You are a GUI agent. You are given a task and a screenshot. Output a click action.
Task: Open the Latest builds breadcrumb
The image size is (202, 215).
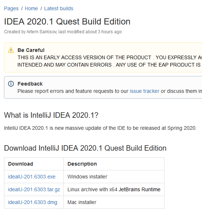pos(59,8)
